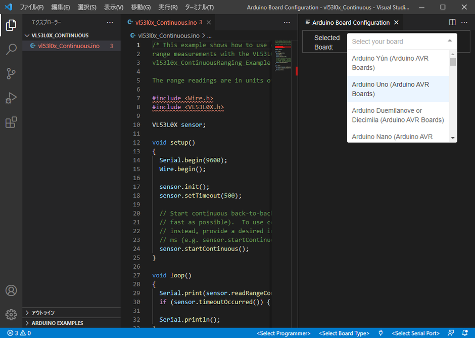Viewport: 475px width, 338px height.
Task: Open the Extensions view
Action: [11, 122]
